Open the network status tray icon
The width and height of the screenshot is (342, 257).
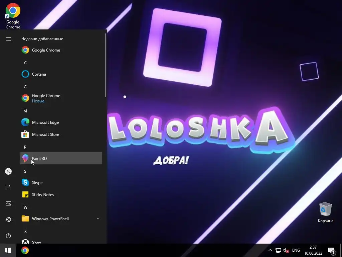click(x=278, y=250)
